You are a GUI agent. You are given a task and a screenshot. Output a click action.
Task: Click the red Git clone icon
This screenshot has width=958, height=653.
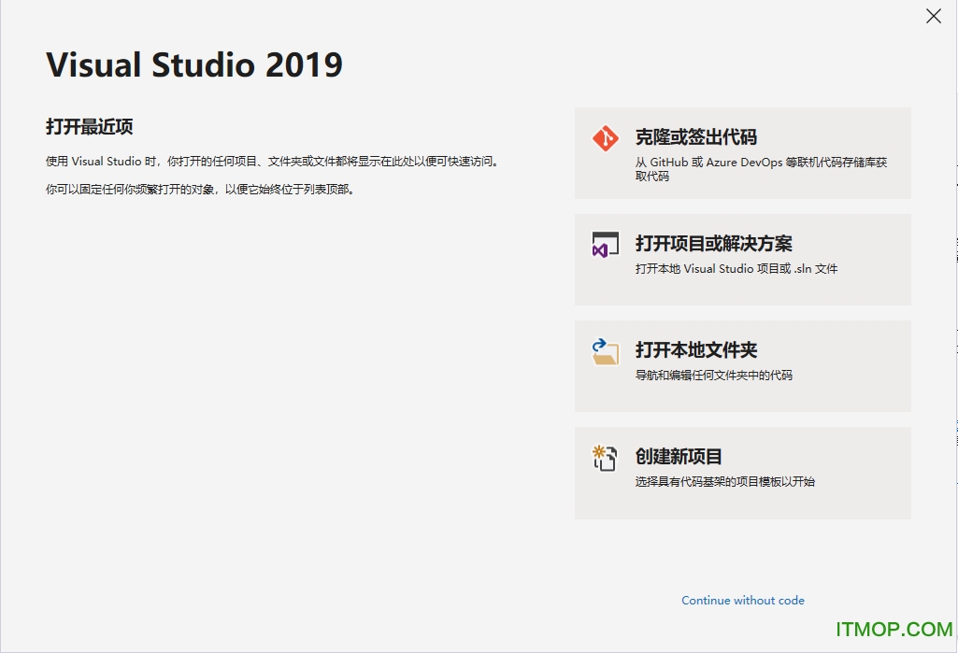605,138
